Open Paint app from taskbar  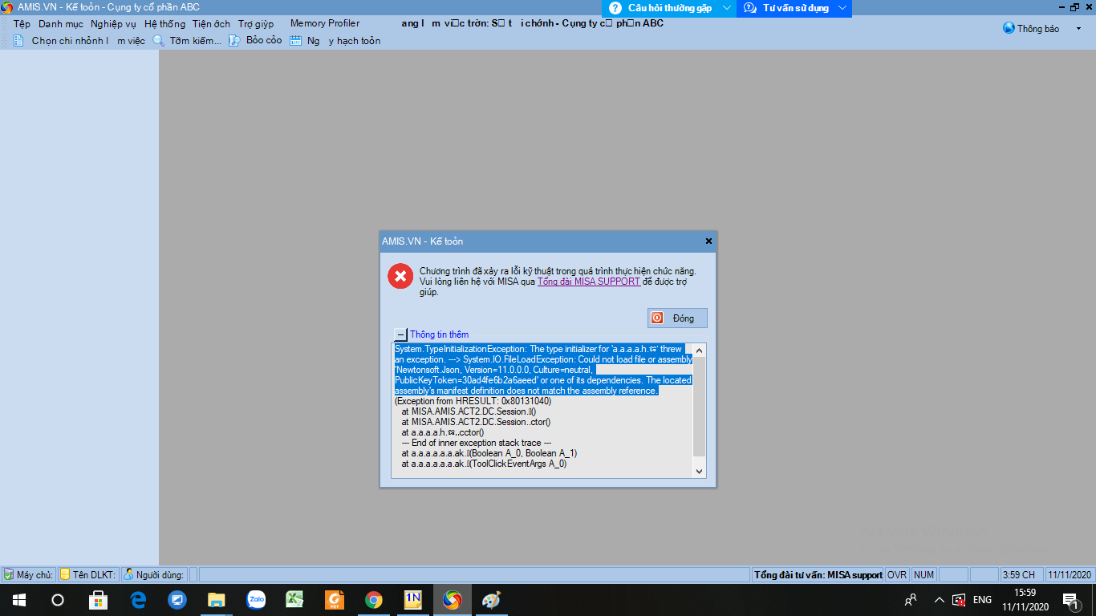(491, 600)
